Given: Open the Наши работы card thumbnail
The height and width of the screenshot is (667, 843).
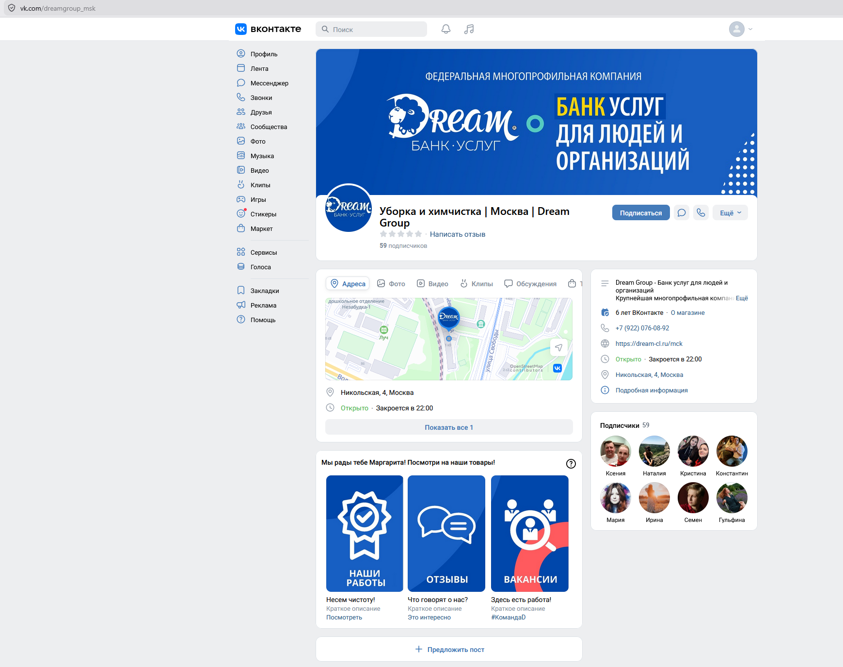Looking at the screenshot, I should click(x=365, y=533).
